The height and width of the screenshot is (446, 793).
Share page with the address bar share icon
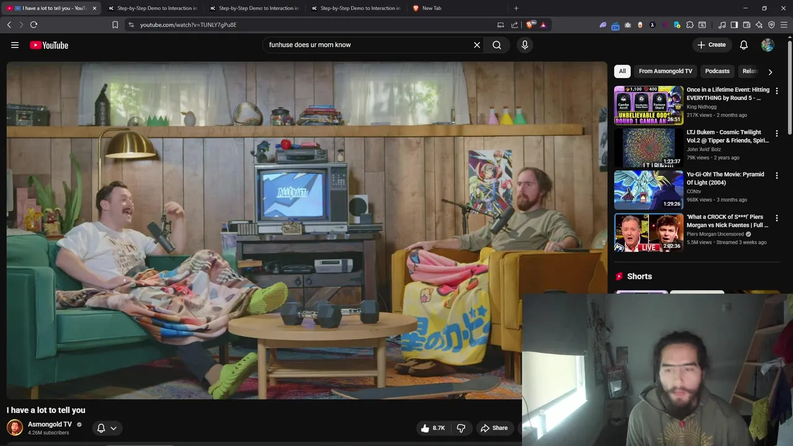[515, 25]
